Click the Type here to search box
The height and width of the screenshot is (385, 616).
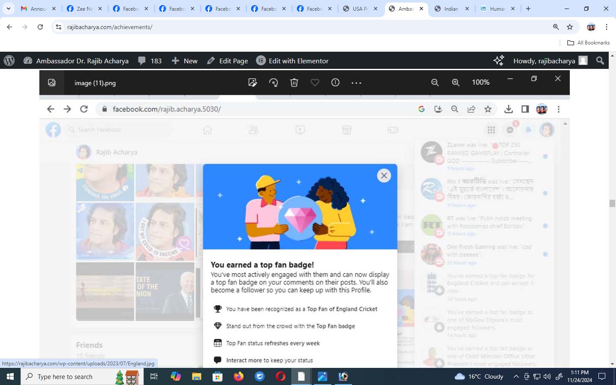pos(81,376)
